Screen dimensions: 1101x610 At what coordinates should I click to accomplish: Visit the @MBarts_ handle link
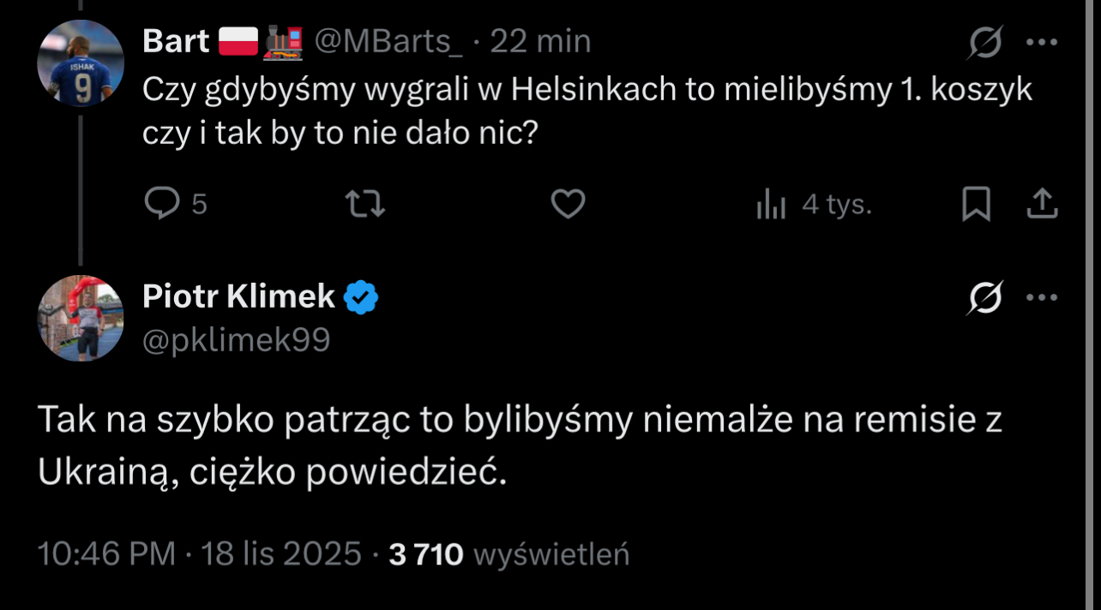pos(389,41)
